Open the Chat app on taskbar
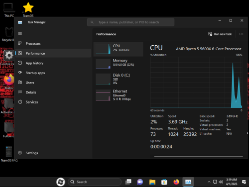 pos(140,182)
